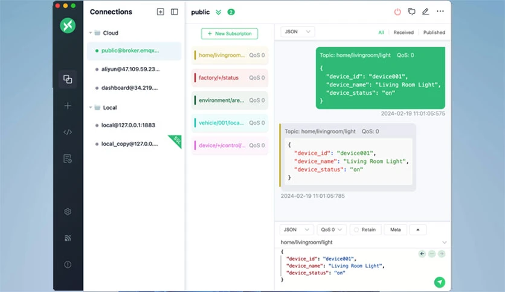Click the red color bar of factory subscription

click(x=195, y=78)
